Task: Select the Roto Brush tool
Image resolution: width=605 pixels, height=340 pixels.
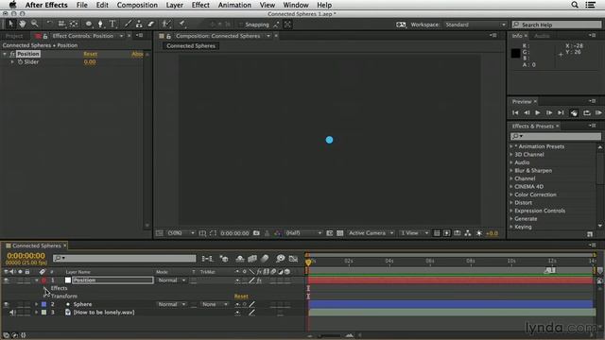Action: 166,24
